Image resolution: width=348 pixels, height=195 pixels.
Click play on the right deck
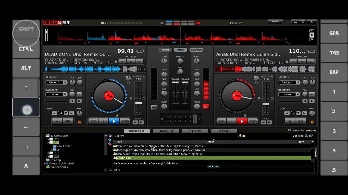242,121
